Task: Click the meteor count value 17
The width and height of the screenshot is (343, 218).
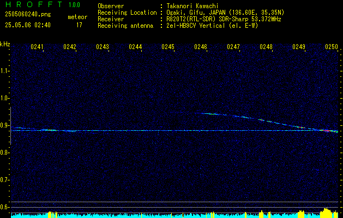Action: coord(79,25)
